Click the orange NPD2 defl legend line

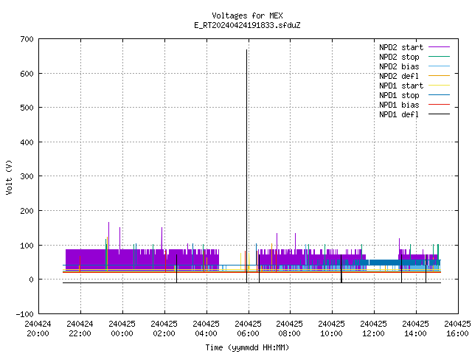[439, 76]
